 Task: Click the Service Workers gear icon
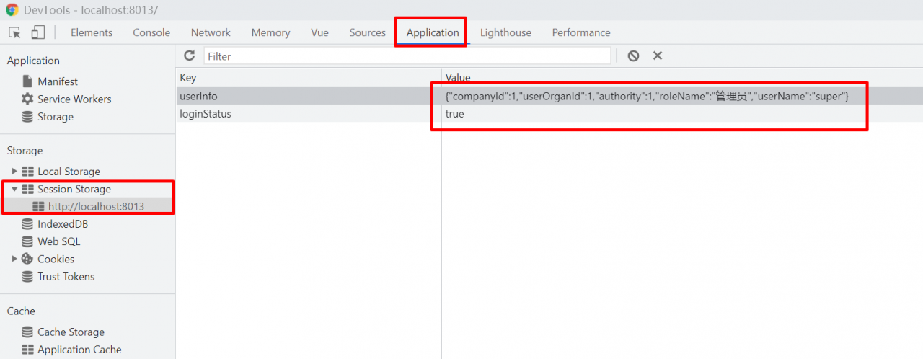point(27,99)
